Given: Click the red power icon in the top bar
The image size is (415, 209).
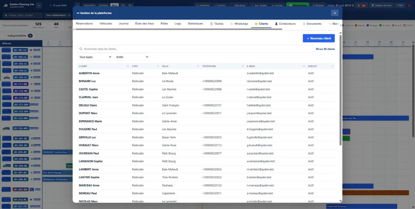Looking at the screenshot, I should tap(409, 5).
